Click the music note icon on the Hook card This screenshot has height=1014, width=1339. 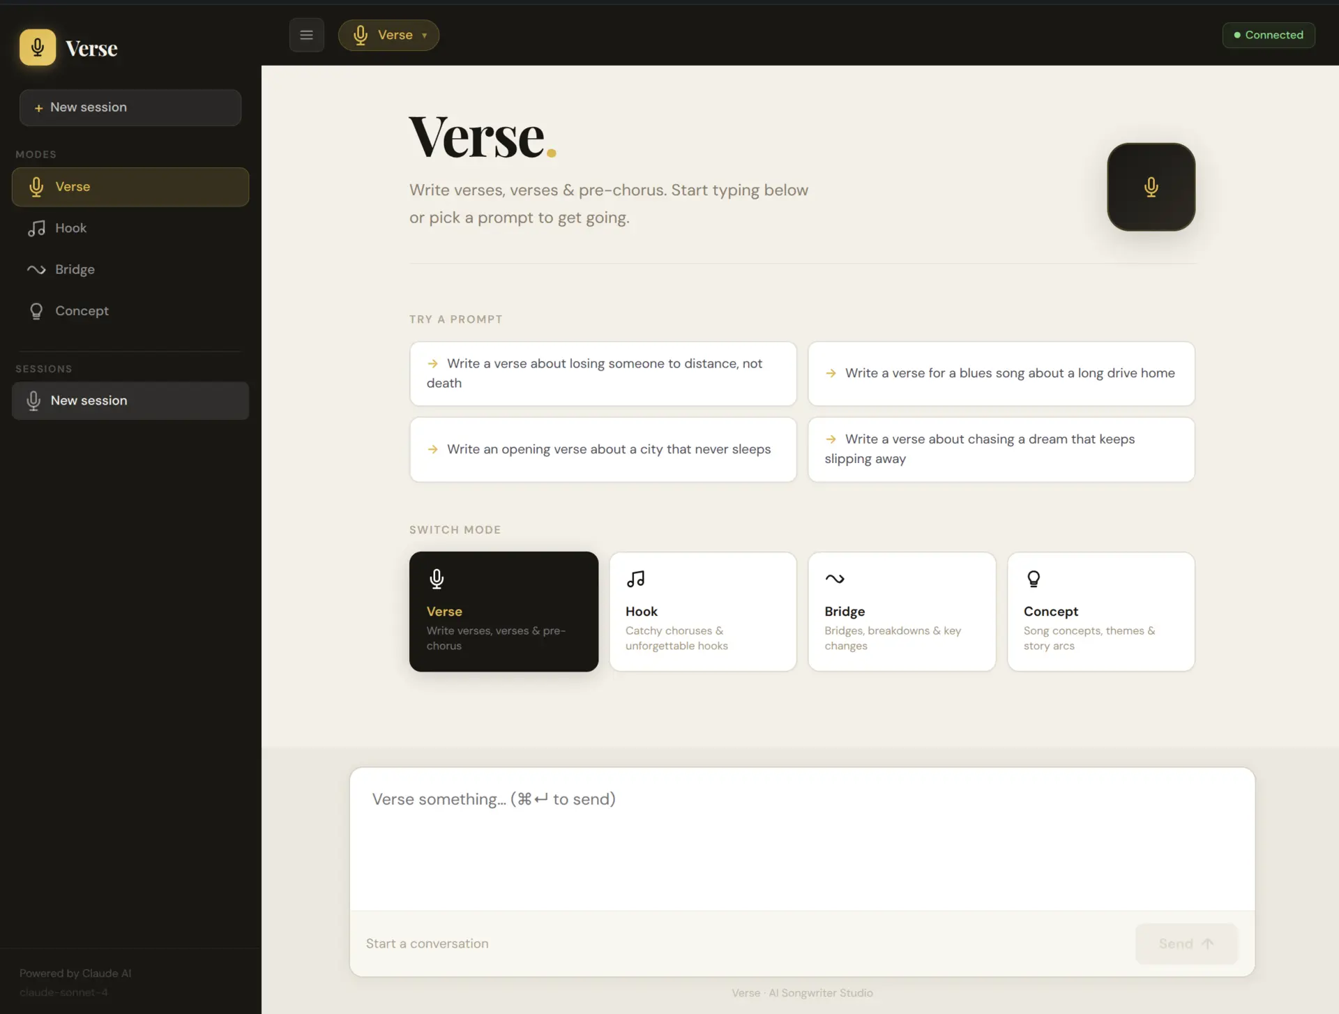[636, 578]
